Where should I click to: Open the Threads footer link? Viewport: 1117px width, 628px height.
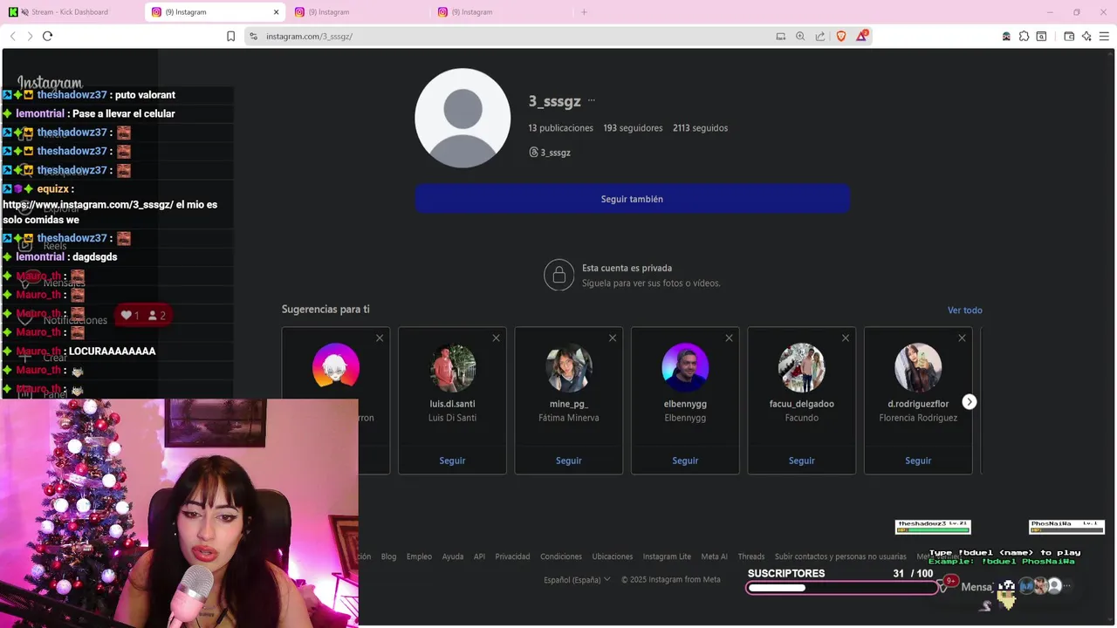750,556
